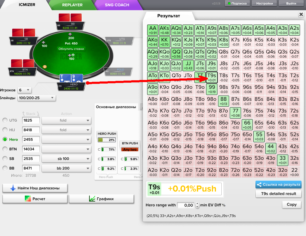
Task: Select the Результат tab
Action: [x=169, y=16]
